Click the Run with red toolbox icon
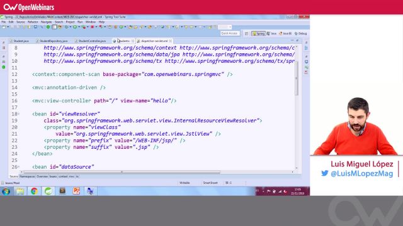403x226 pixels. pyautogui.click(x=84, y=27)
